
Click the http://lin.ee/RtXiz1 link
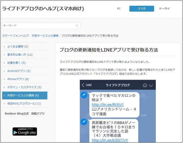click(108, 105)
